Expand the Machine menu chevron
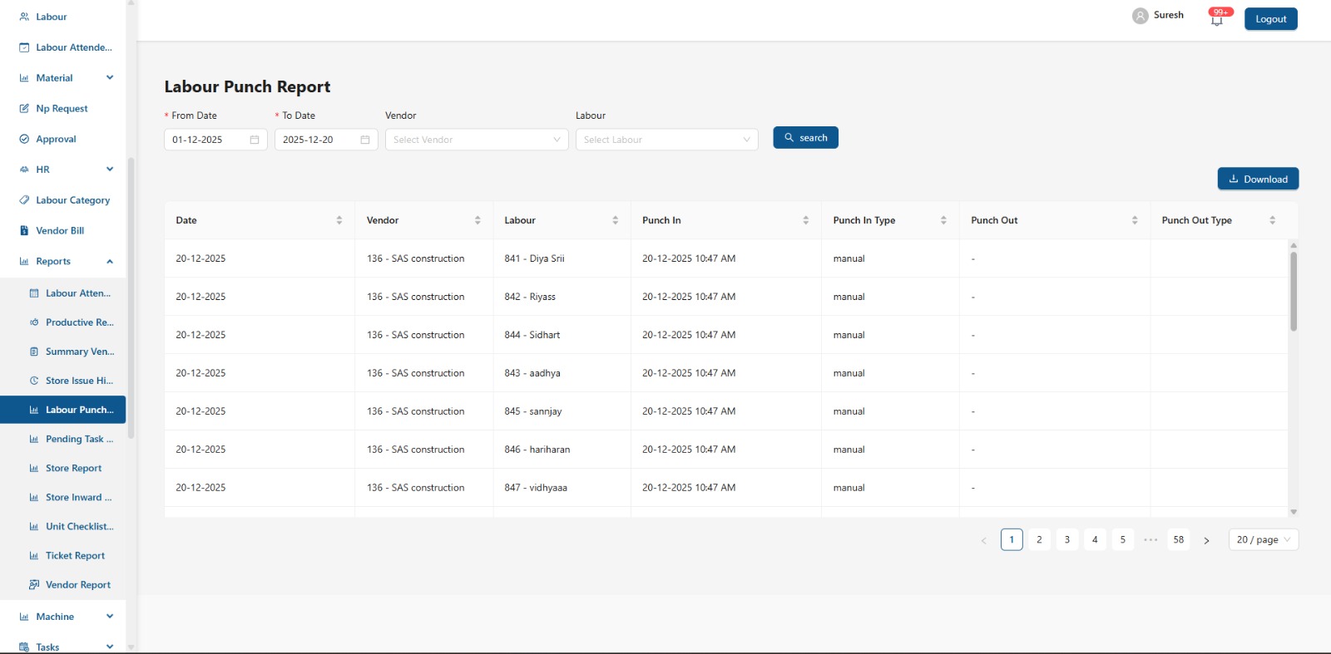This screenshot has width=1331, height=654. (x=110, y=616)
